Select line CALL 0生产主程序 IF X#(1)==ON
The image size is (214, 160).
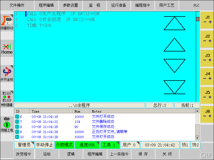63,14
